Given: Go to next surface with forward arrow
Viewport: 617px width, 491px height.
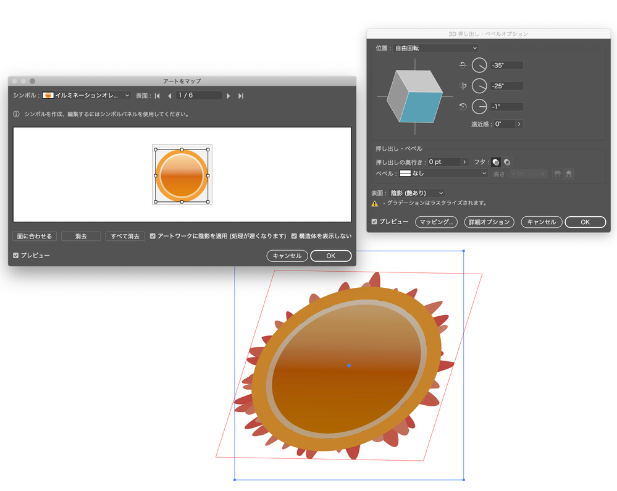Looking at the screenshot, I should [228, 96].
